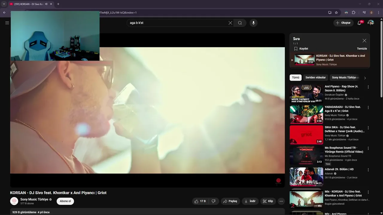Save the queue with Kaydet

(301, 49)
